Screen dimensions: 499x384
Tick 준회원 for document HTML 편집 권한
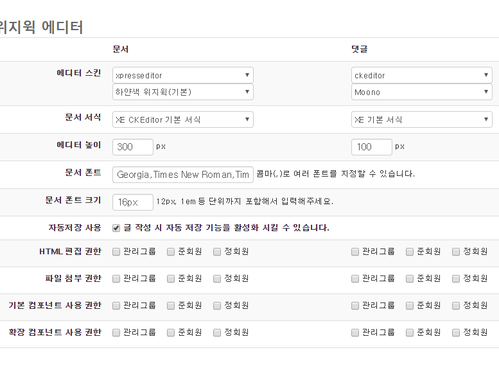coord(171,252)
